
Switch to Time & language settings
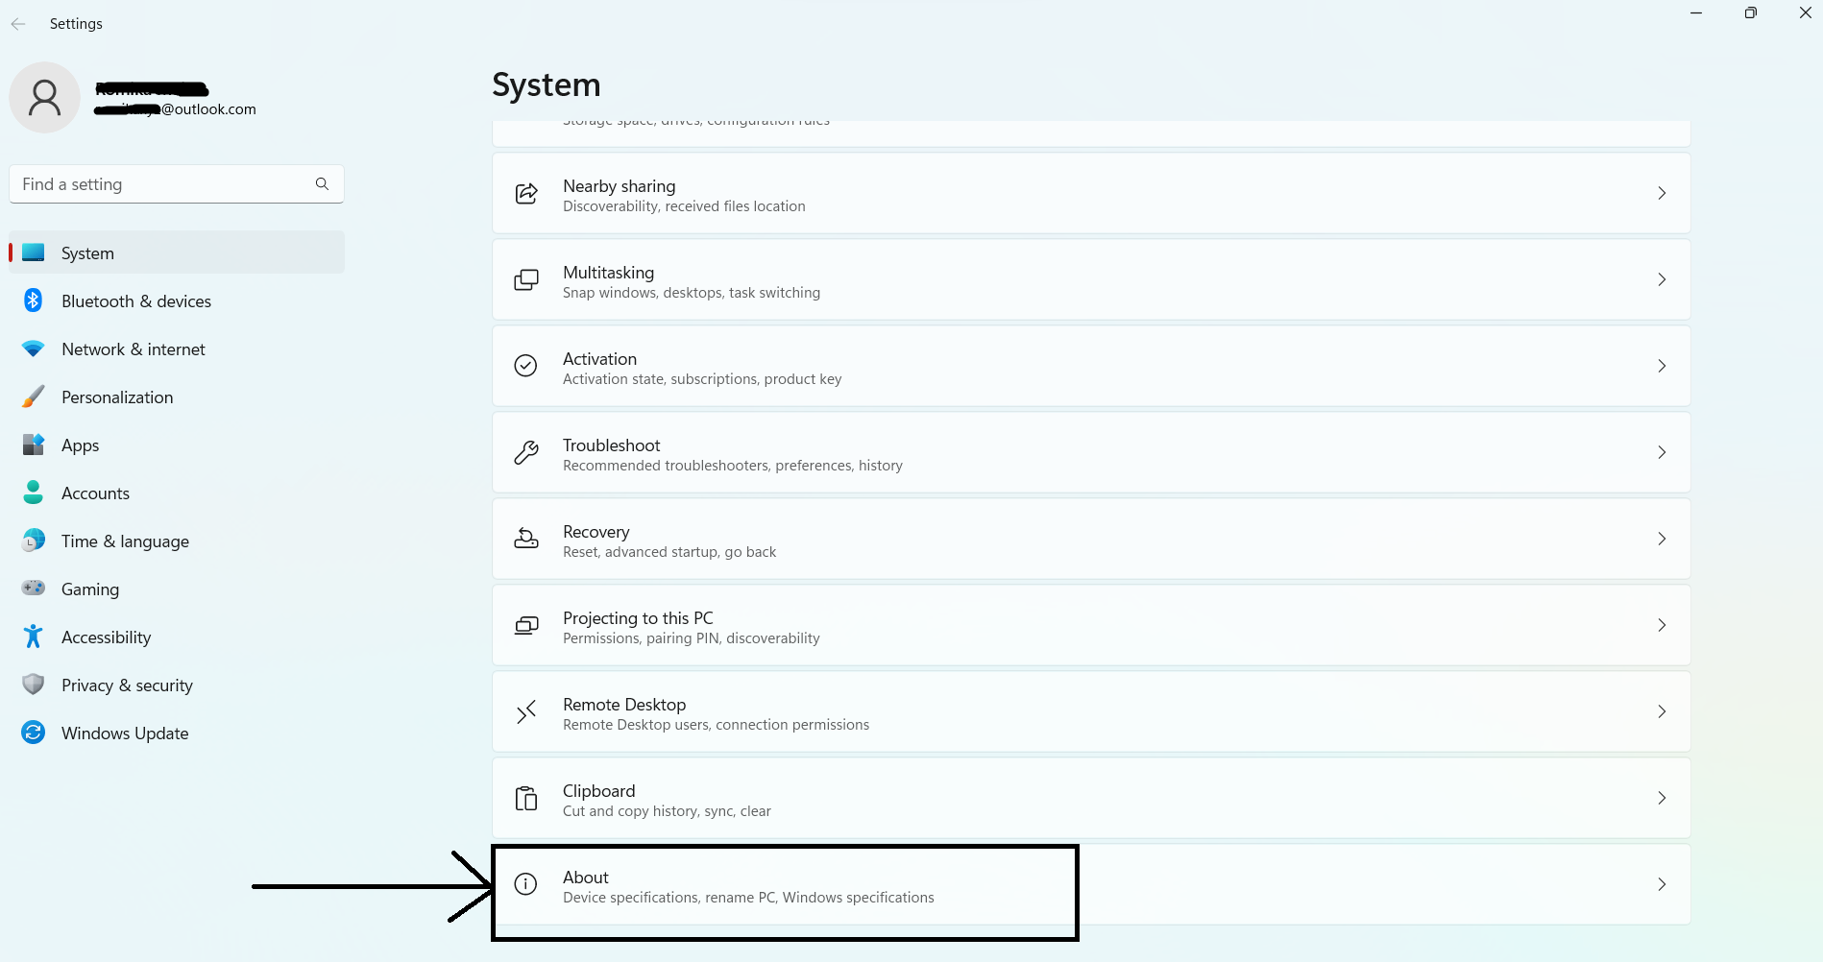tap(125, 541)
